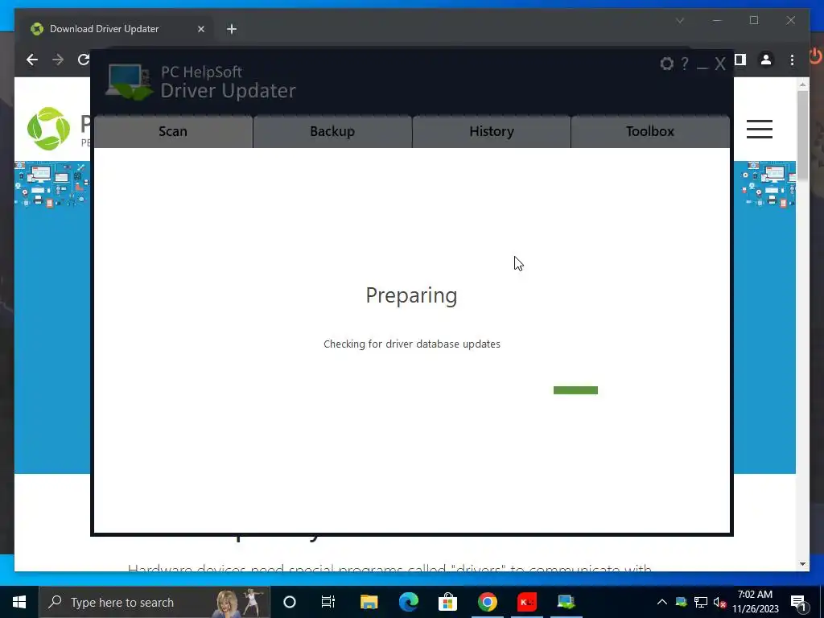
Task: Click the red power icon at right edge
Action: pos(816,56)
